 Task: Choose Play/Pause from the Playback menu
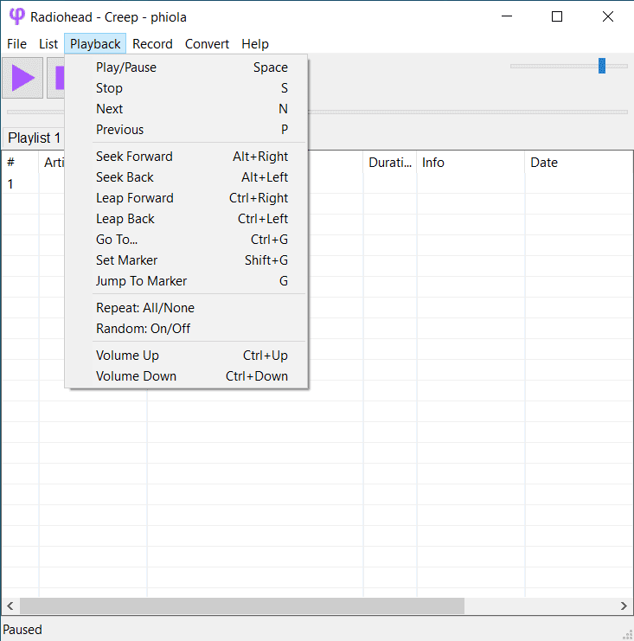(187, 67)
